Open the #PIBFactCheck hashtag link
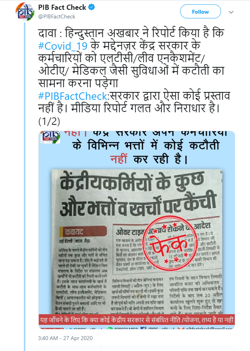This screenshot has height=351, width=250. 73,96
